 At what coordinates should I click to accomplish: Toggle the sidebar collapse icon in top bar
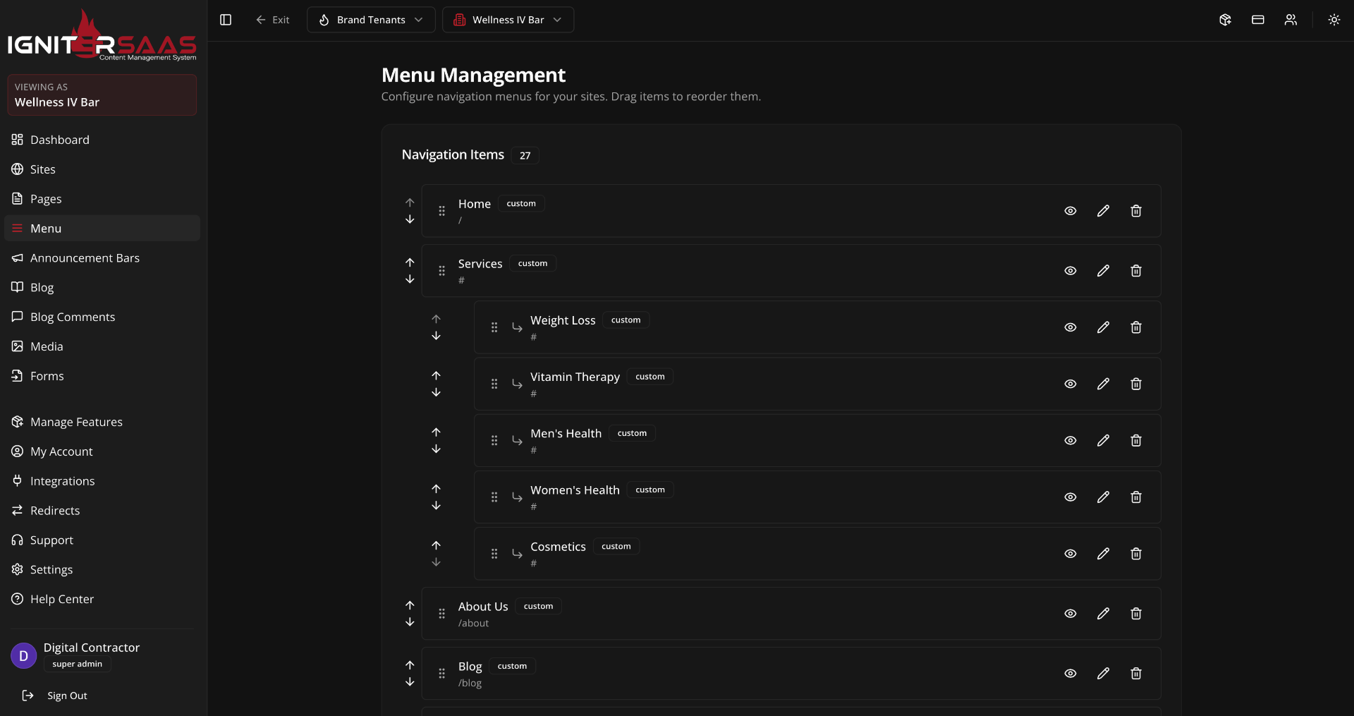click(226, 20)
